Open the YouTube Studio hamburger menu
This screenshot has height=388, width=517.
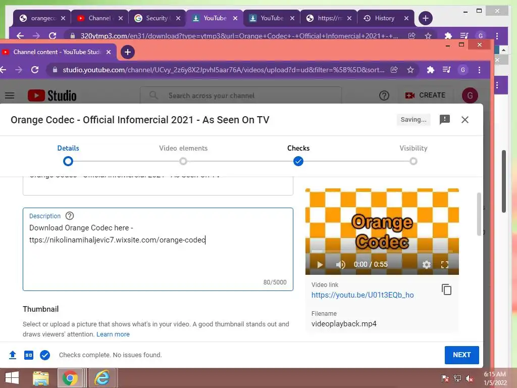[x=10, y=95]
